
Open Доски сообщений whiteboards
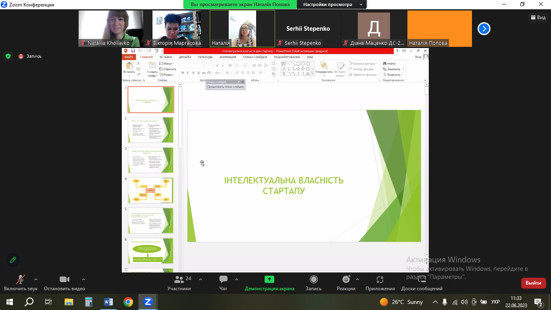(422, 280)
